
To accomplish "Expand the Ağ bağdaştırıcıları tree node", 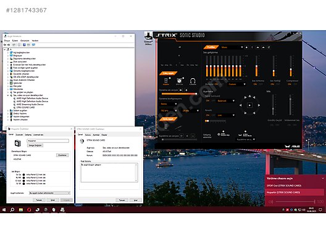I will [x=8, y=52].
